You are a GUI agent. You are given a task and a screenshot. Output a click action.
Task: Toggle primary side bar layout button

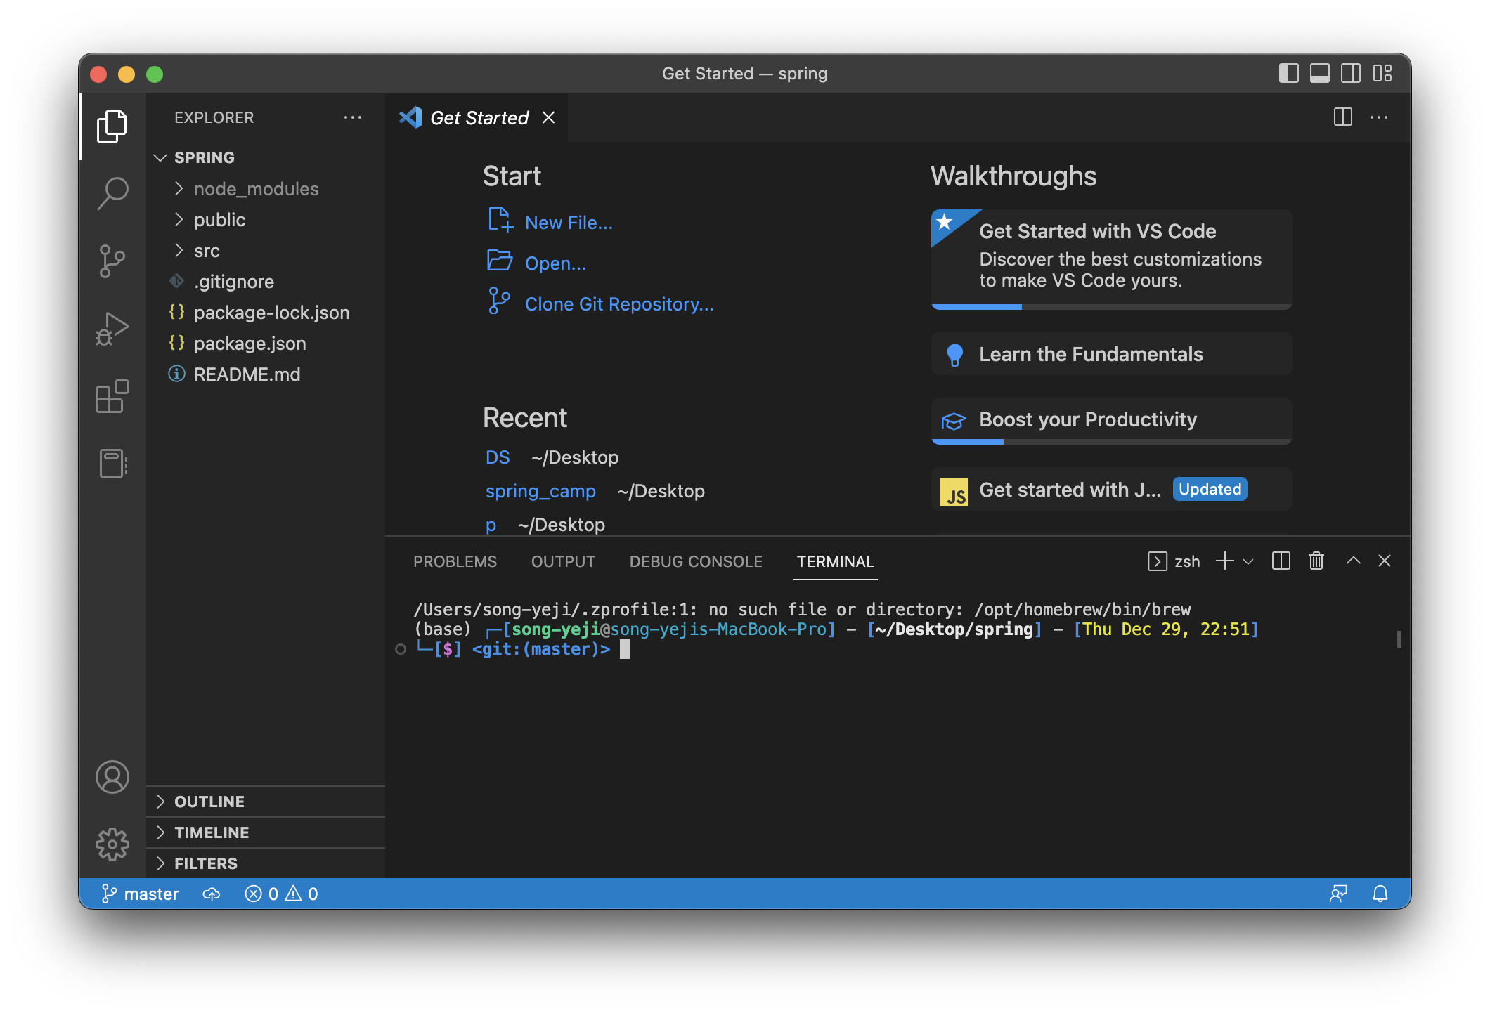pyautogui.click(x=1288, y=74)
